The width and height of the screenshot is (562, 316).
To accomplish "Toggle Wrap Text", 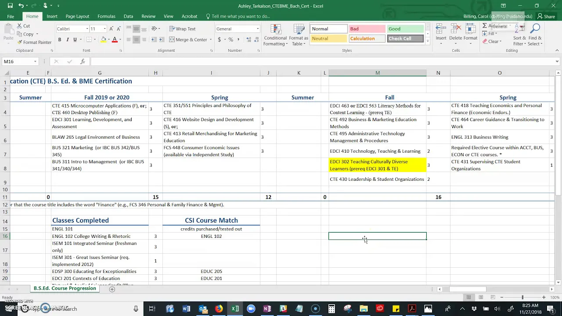I will (182, 29).
